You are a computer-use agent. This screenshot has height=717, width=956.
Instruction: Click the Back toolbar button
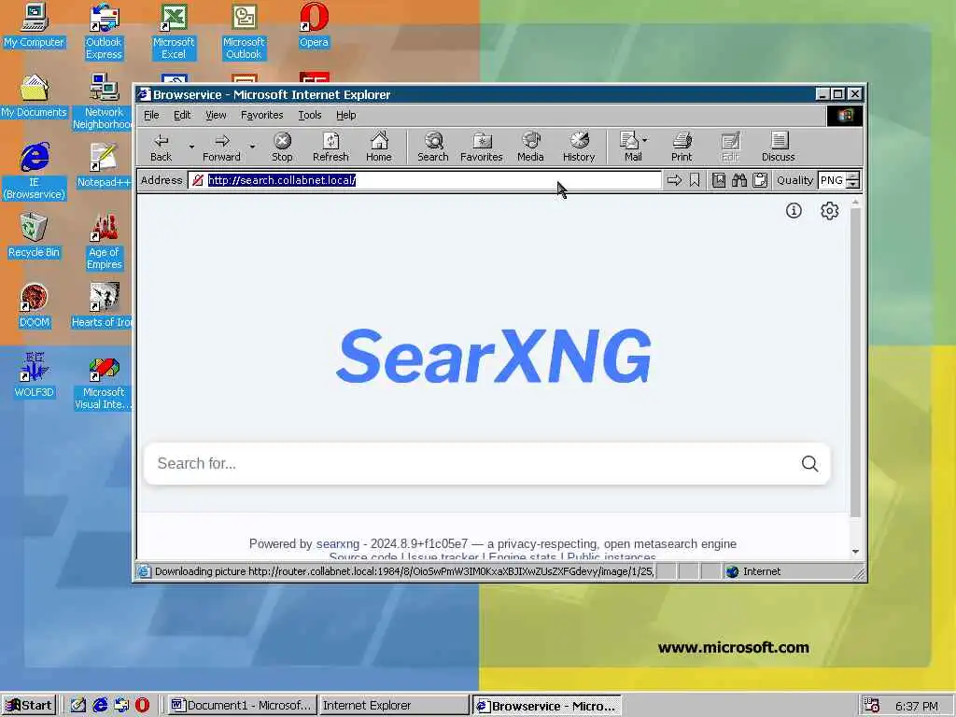click(161, 147)
